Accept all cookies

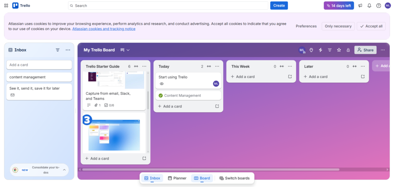pyautogui.click(x=371, y=26)
